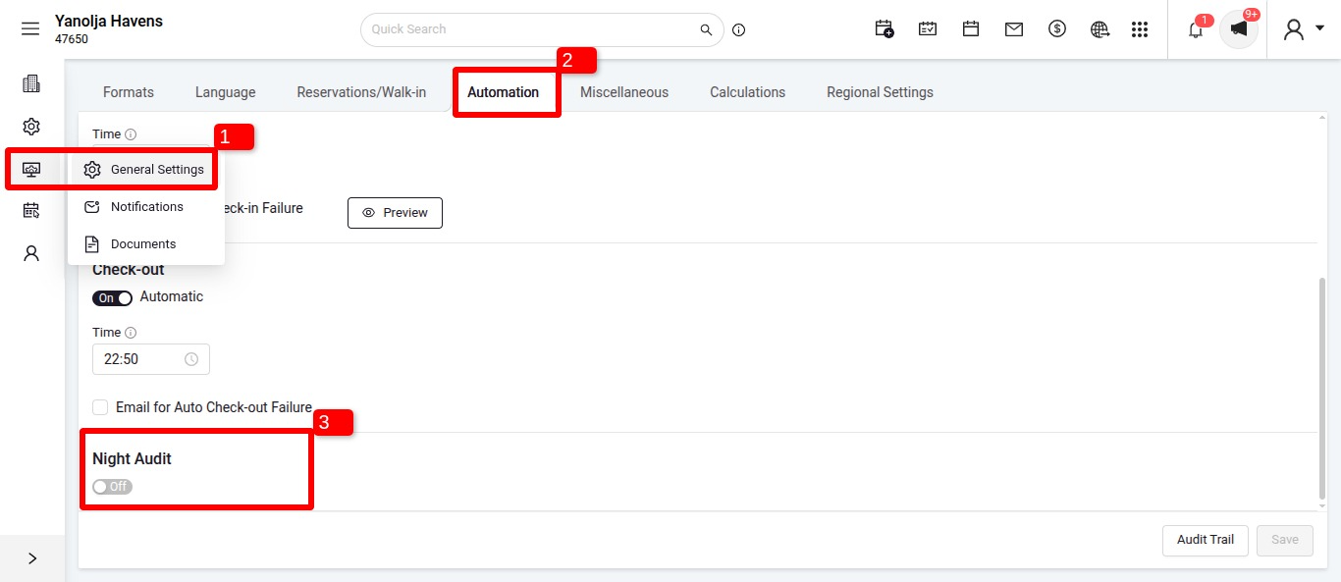This screenshot has height=582, width=1341.
Task: Open the gear settings icon in sidebar
Action: [x=31, y=127]
